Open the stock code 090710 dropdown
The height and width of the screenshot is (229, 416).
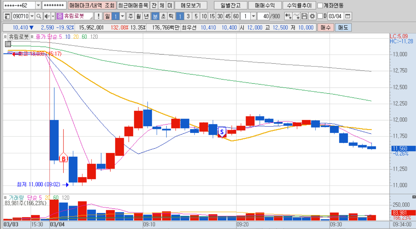(x=32, y=16)
